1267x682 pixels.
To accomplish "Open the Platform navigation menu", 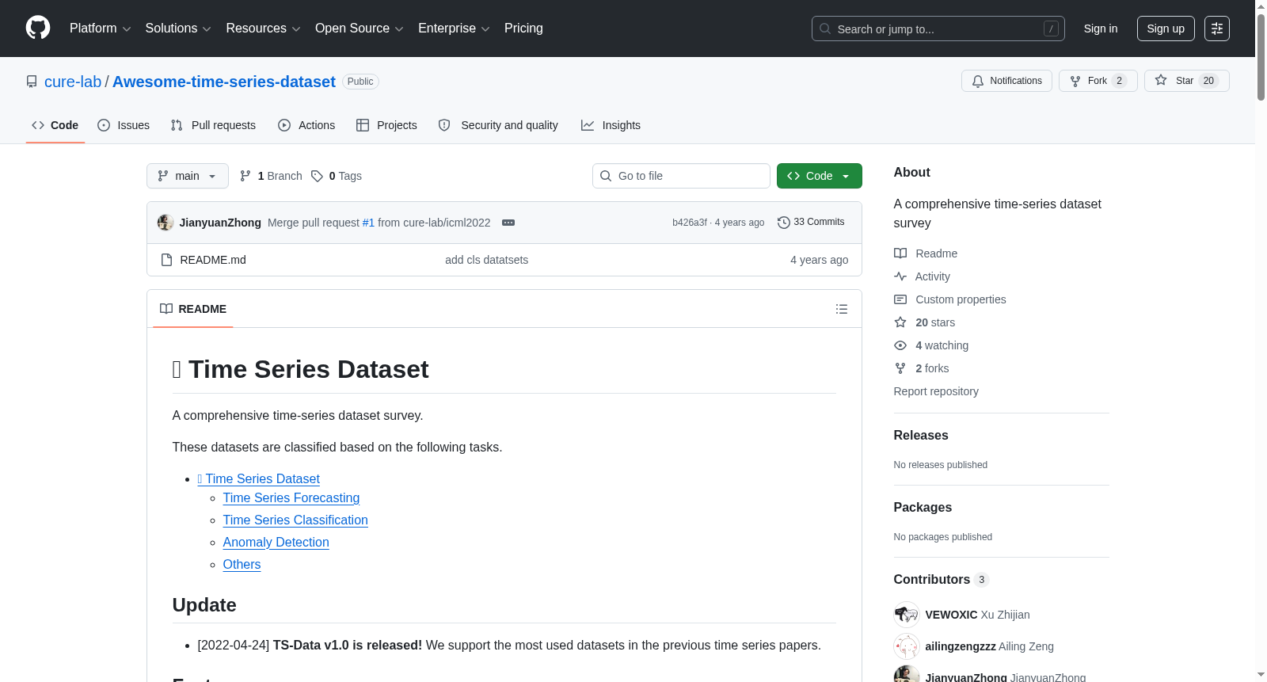I will (x=100, y=29).
